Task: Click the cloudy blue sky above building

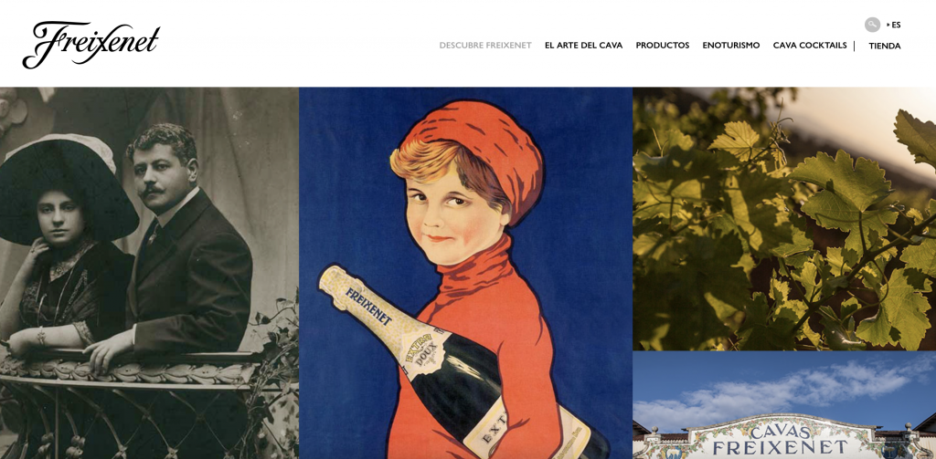Action: click(x=784, y=384)
